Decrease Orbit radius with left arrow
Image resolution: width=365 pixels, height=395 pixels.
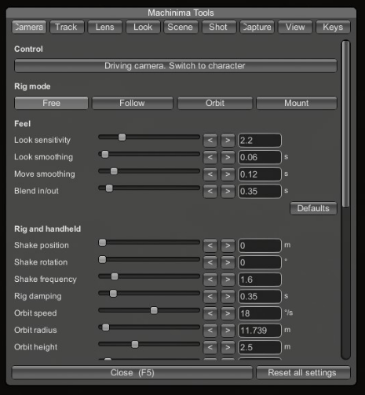tap(210, 331)
